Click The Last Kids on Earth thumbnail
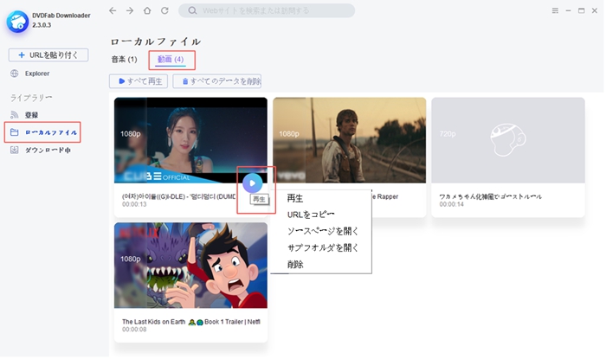The height and width of the screenshot is (359, 606). pyautogui.click(x=190, y=266)
